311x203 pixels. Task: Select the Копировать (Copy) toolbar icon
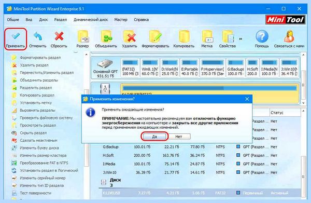pos(184,36)
